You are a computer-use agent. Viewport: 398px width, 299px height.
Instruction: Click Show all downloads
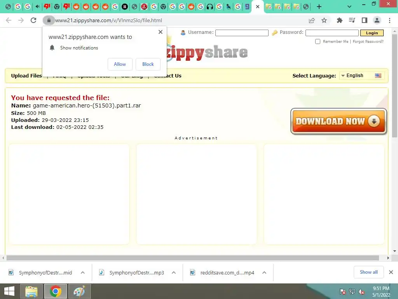click(368, 272)
